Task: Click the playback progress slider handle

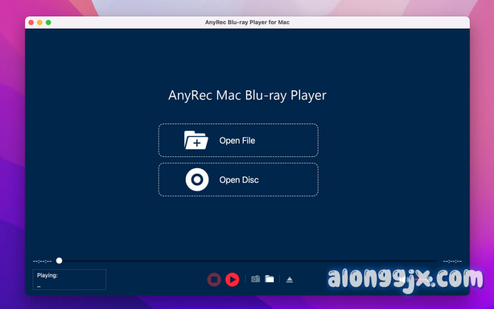Action: [59, 261]
